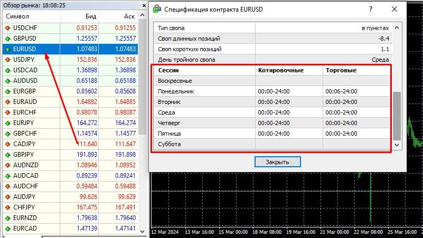
Task: Click the EURCAD up arrow icon
Action: point(7,229)
